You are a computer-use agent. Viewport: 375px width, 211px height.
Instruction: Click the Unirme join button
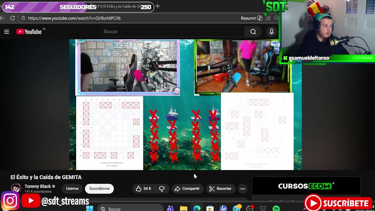coord(72,189)
